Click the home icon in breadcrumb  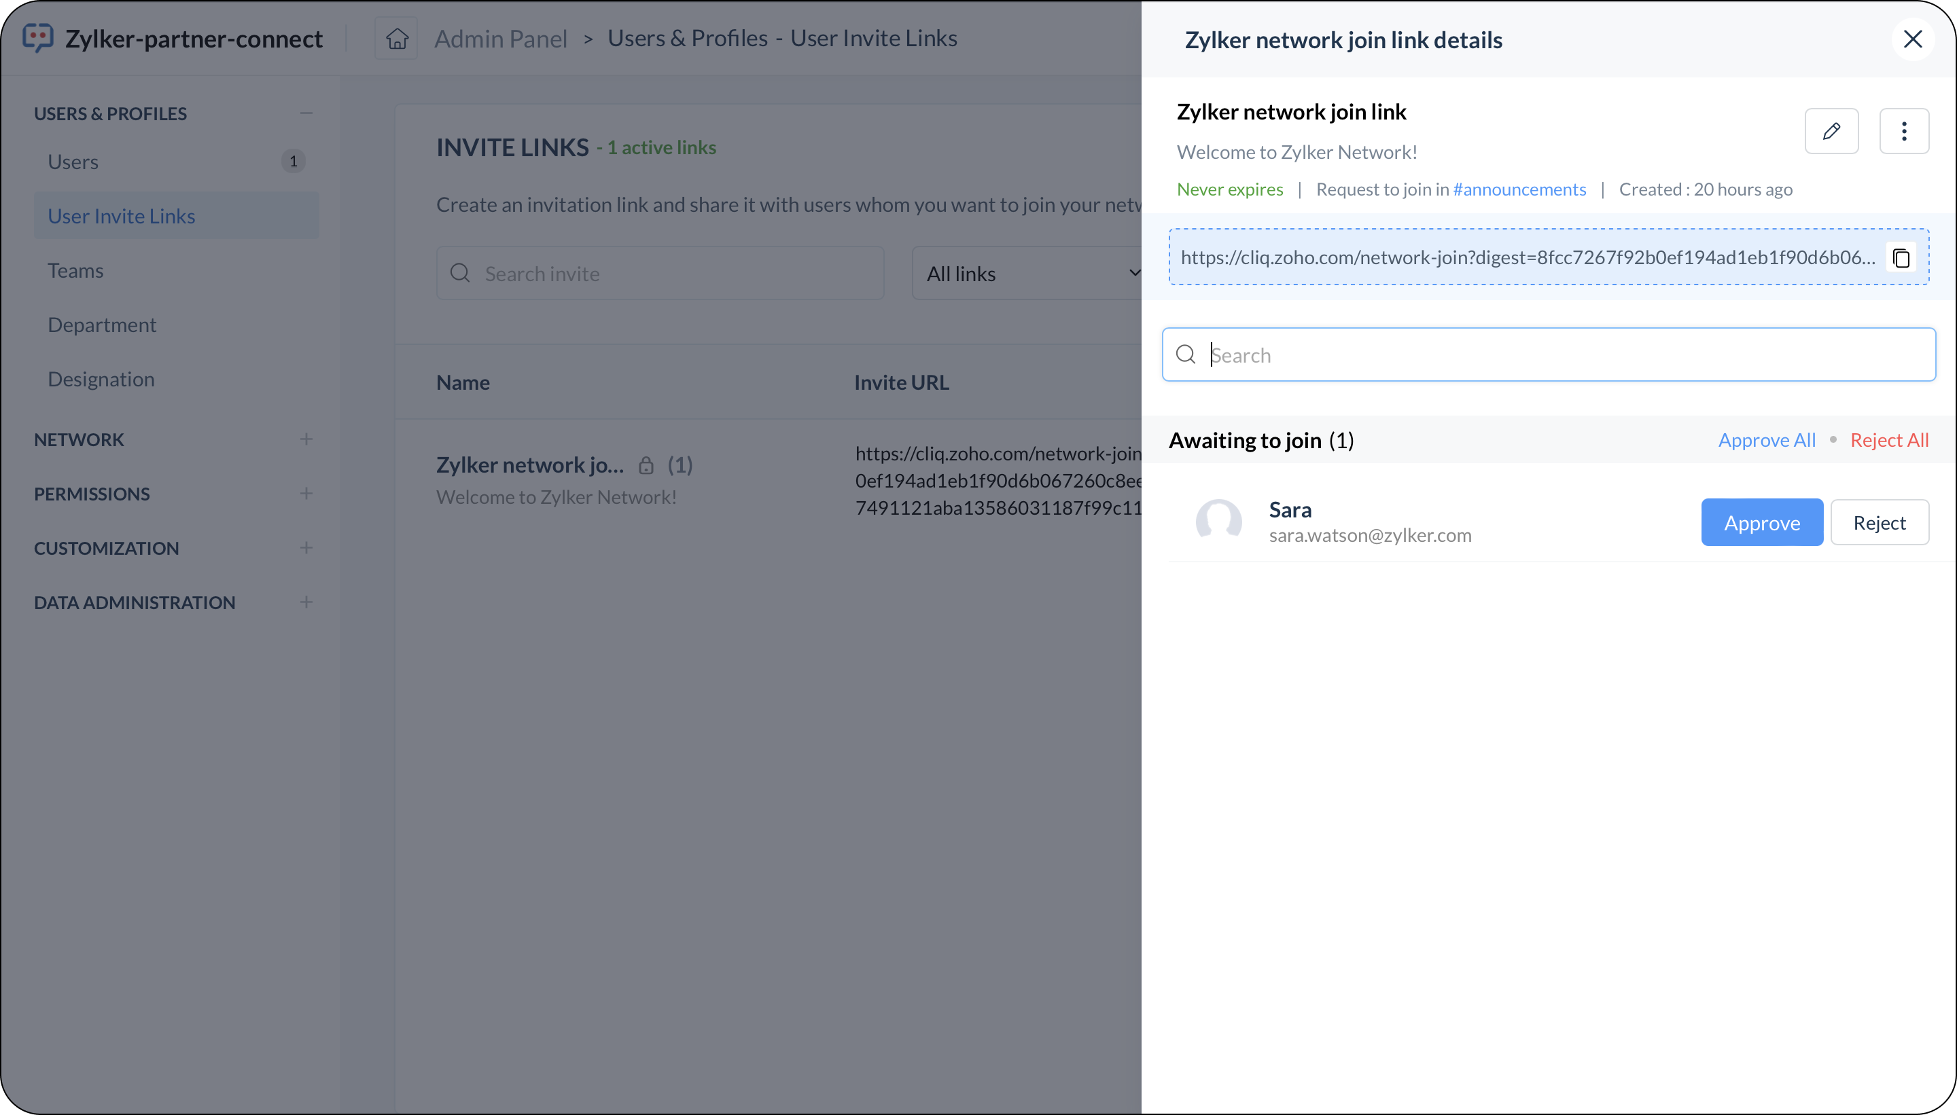(396, 38)
